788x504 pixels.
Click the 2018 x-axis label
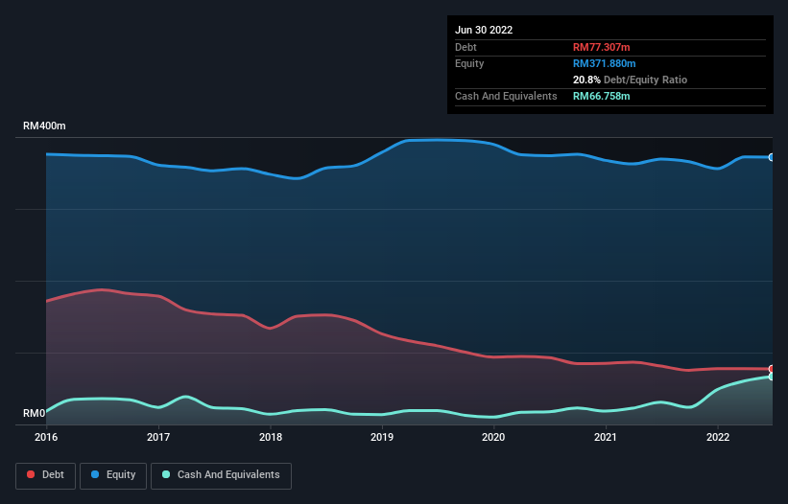pyautogui.click(x=271, y=437)
